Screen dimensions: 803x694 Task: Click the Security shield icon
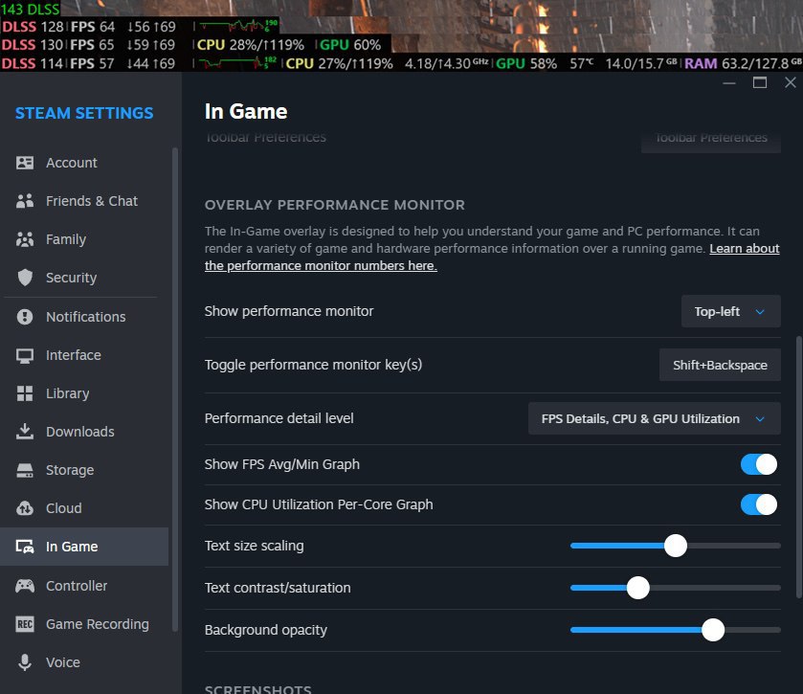(26, 278)
